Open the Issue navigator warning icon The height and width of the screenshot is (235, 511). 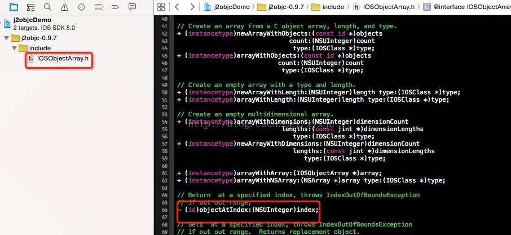click(64, 7)
